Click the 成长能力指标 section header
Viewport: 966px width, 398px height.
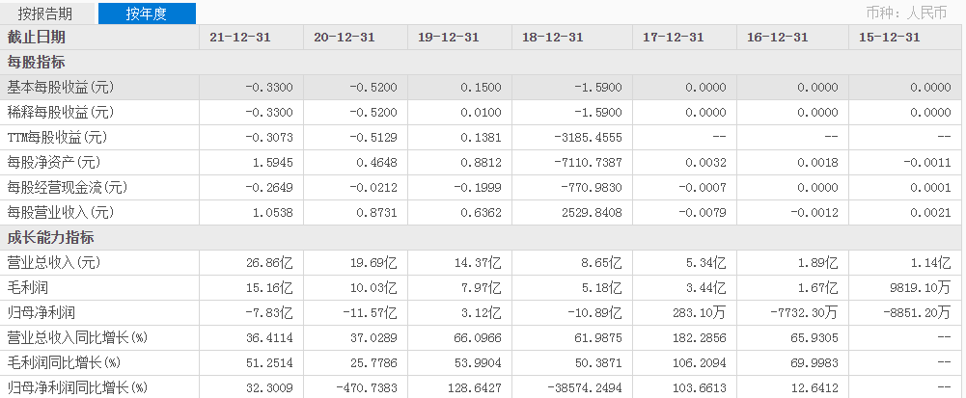50,237
